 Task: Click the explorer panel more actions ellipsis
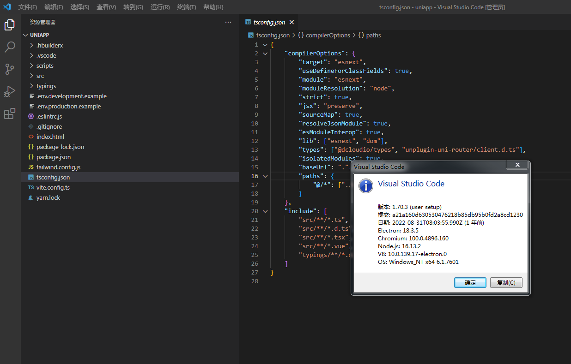[x=228, y=22]
